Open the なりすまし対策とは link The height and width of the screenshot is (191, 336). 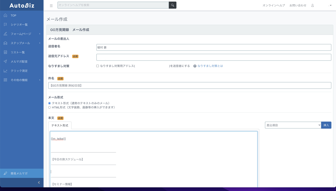pyautogui.click(x=210, y=66)
